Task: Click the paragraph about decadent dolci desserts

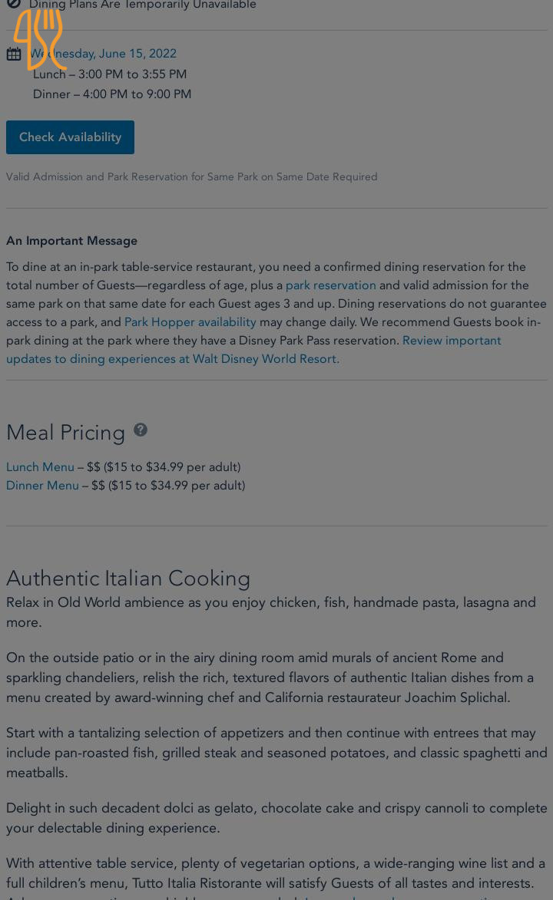Action: point(276,818)
